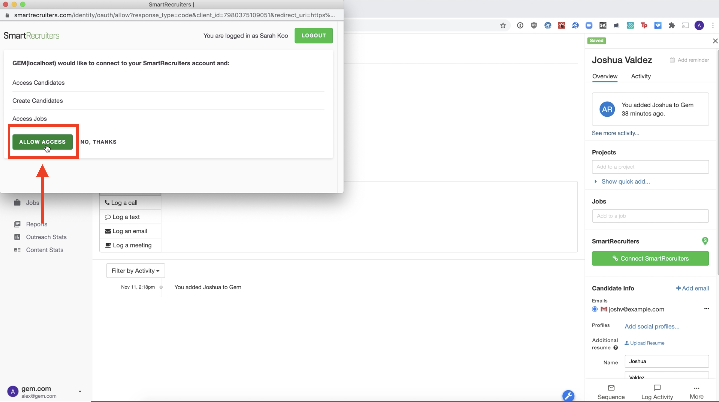The image size is (719, 402).
Task: Click Add reminder beside Joshua Valdez
Action: [689, 60]
